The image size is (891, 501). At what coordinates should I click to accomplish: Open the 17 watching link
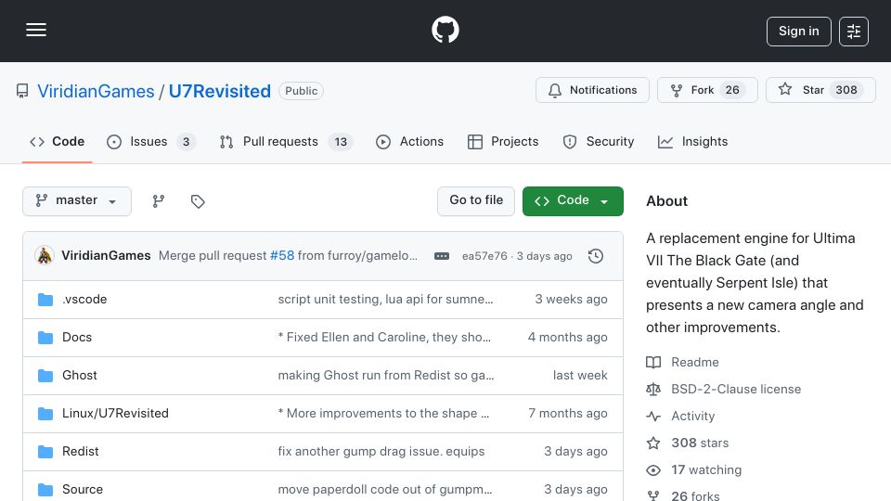[x=694, y=470]
